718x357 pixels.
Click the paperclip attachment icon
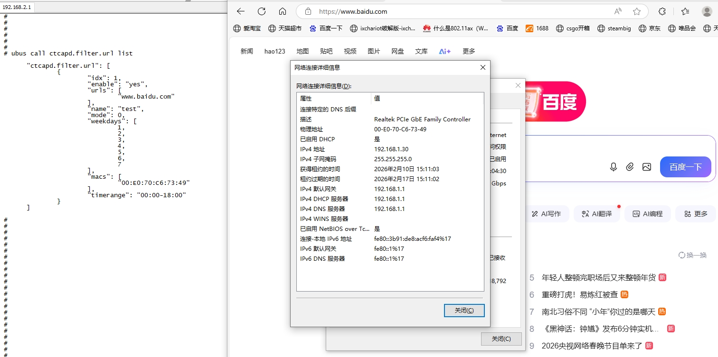tap(630, 167)
